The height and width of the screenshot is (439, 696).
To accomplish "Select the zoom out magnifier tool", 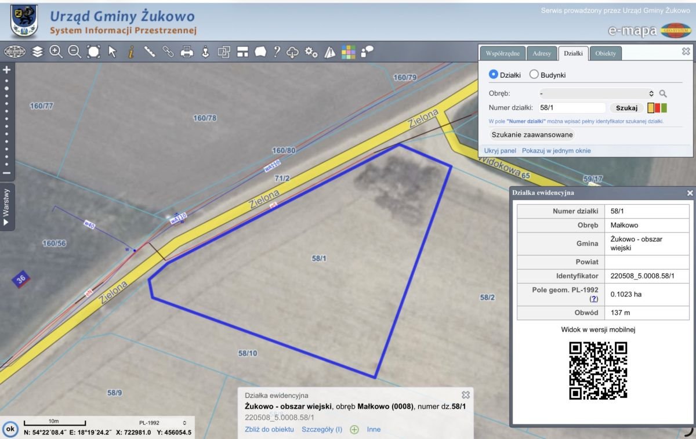I will (x=75, y=52).
